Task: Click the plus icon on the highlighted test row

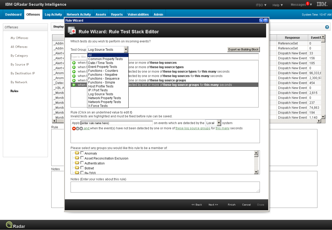Action: [x=74, y=85]
